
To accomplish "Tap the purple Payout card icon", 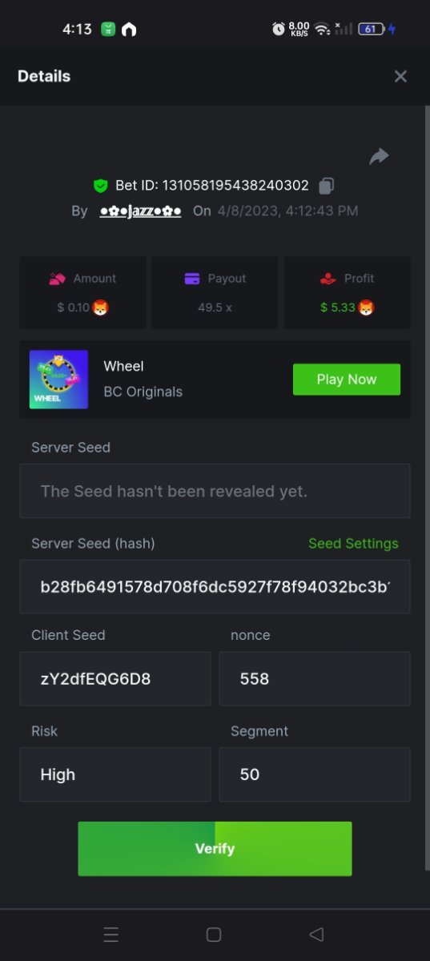I will pyautogui.click(x=191, y=279).
